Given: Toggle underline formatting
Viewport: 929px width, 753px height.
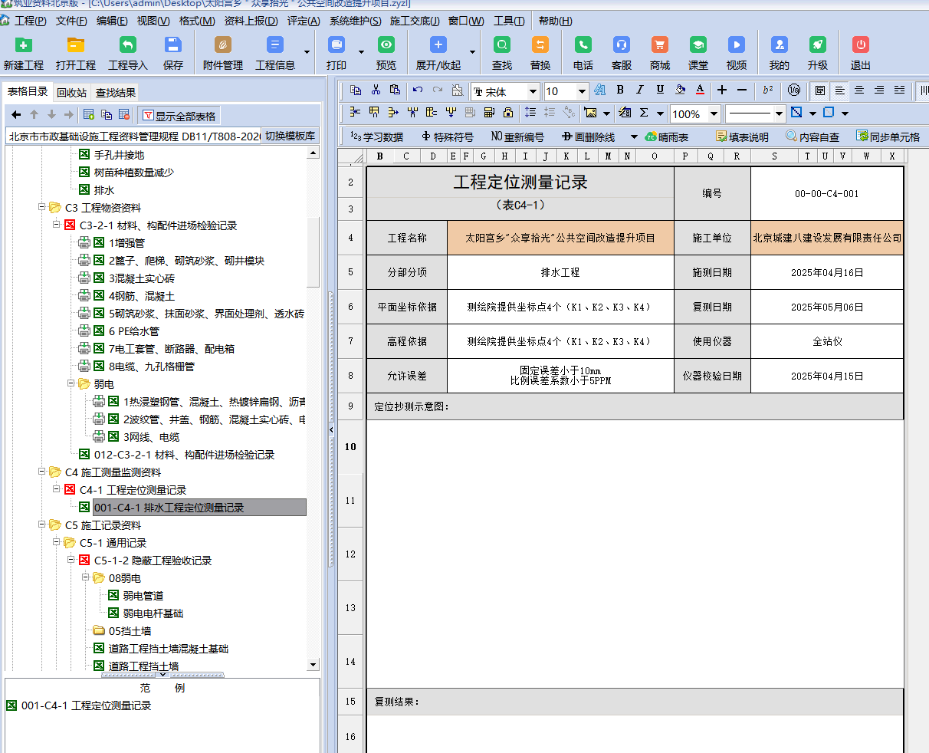Looking at the screenshot, I should tap(660, 90).
